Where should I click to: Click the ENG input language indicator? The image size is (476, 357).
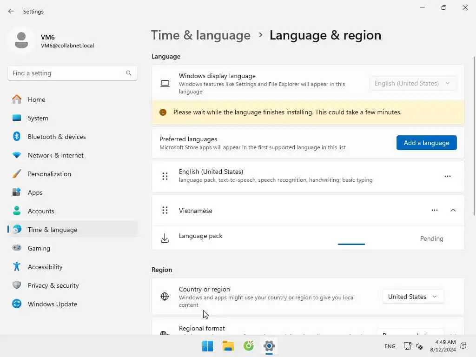pyautogui.click(x=390, y=346)
